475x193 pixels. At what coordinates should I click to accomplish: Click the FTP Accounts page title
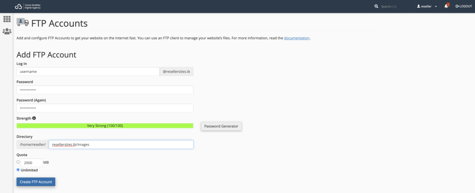click(x=59, y=23)
